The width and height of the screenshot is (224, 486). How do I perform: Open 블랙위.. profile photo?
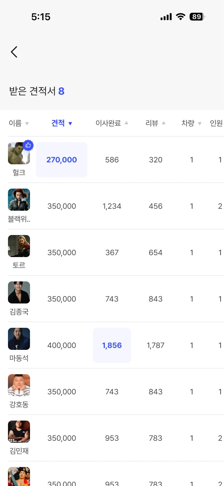(19, 200)
